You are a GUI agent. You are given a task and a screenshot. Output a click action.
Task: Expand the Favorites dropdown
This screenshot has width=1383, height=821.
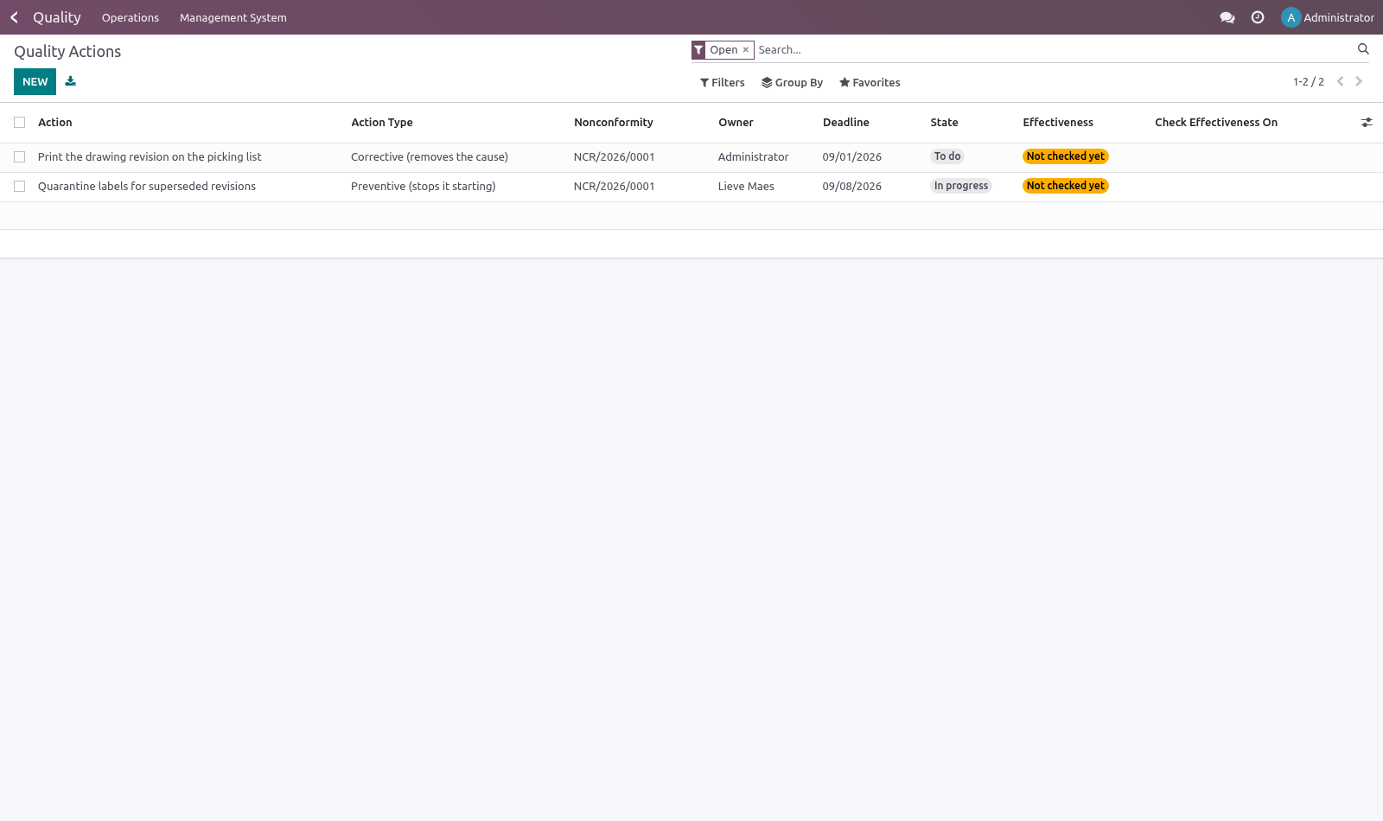click(x=870, y=83)
